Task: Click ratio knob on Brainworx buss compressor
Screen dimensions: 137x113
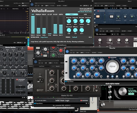Action: pos(125,17)
